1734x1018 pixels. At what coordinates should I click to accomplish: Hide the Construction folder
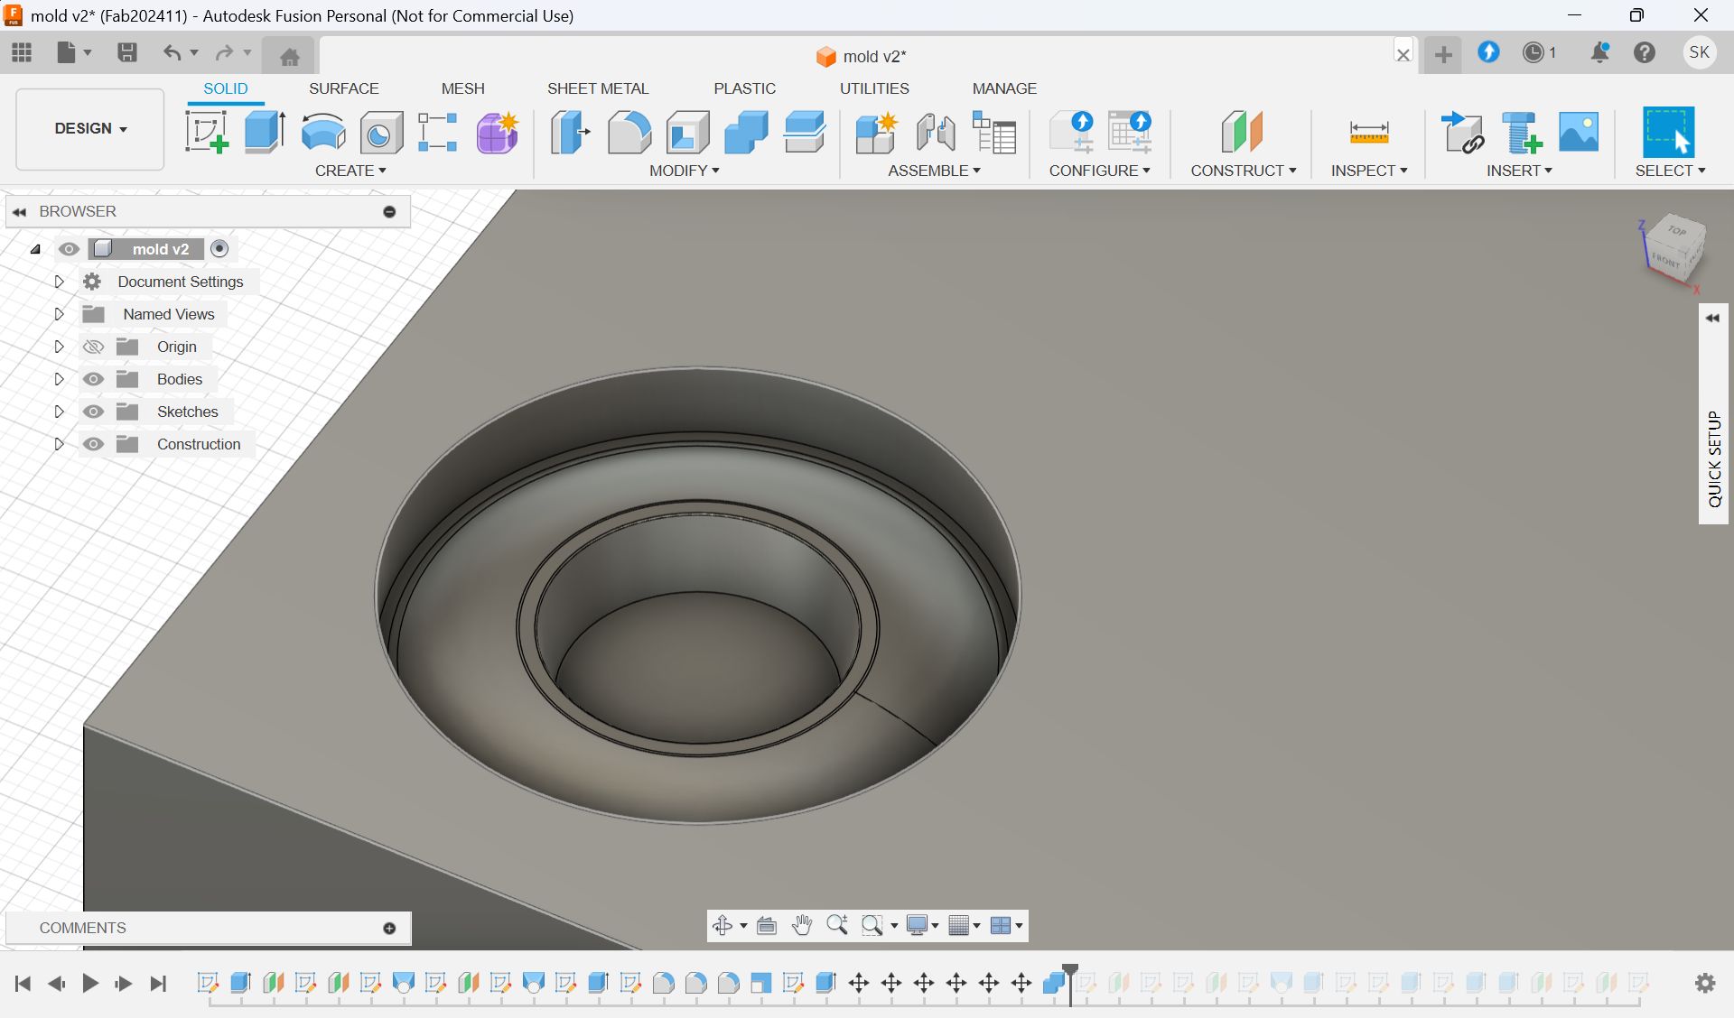click(93, 444)
